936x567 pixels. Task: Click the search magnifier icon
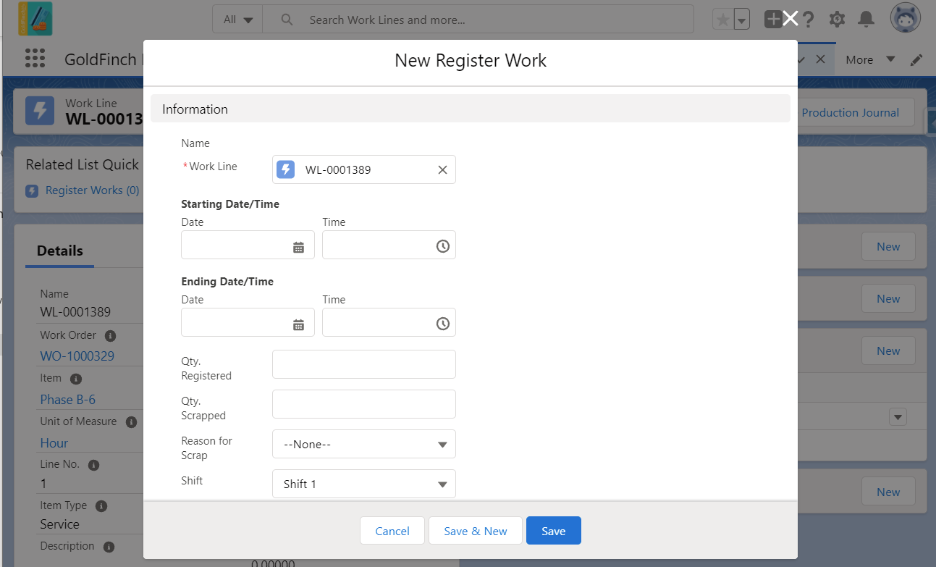(287, 20)
